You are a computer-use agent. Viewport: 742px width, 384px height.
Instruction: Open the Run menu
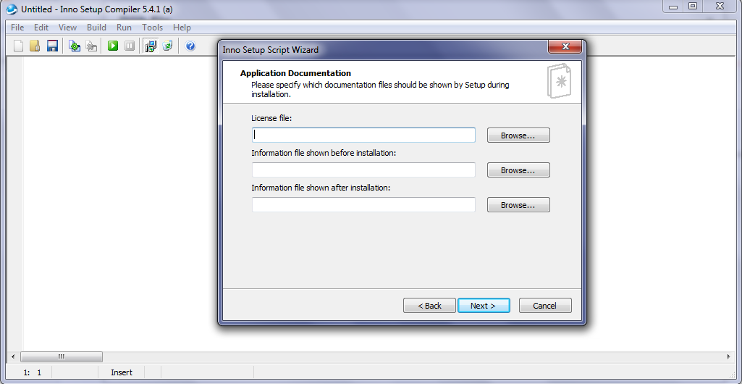click(124, 28)
